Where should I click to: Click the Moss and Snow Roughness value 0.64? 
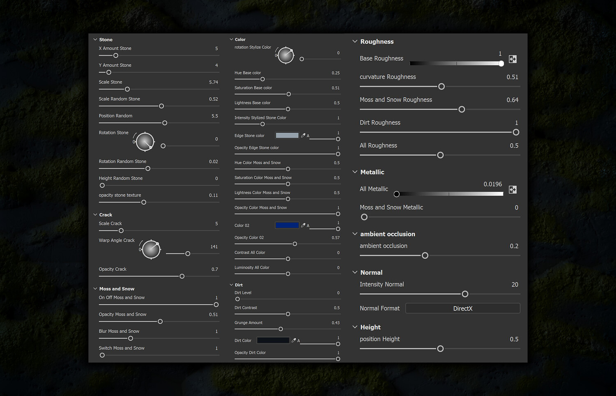click(x=513, y=100)
